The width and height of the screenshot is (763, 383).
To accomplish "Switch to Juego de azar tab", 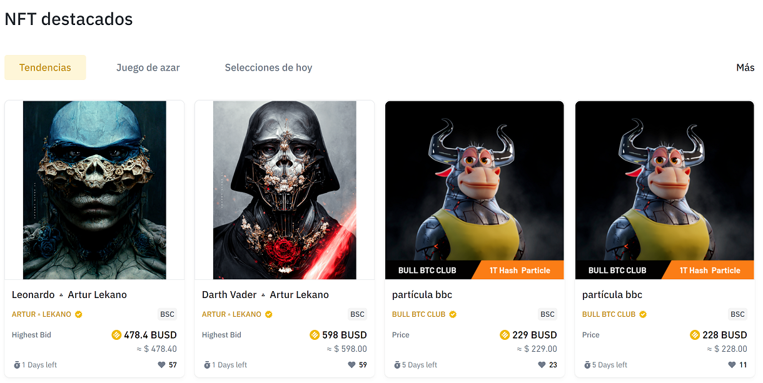I will coord(148,67).
